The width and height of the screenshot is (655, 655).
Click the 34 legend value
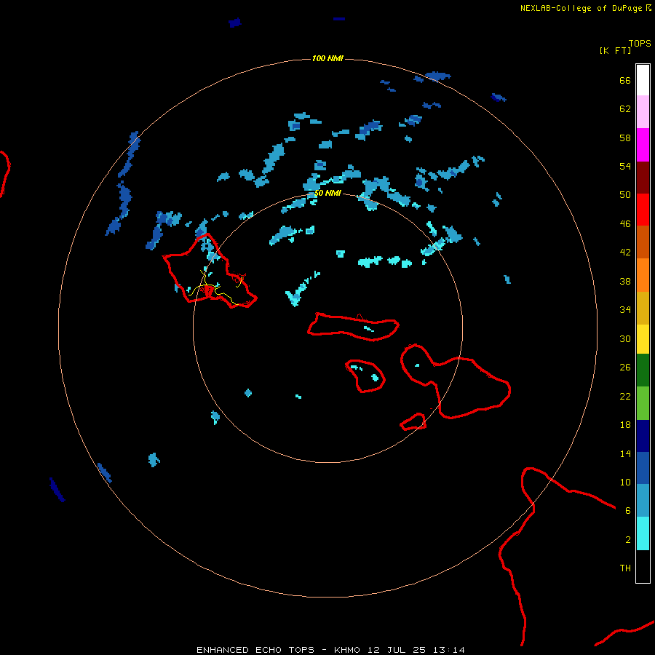(x=625, y=310)
